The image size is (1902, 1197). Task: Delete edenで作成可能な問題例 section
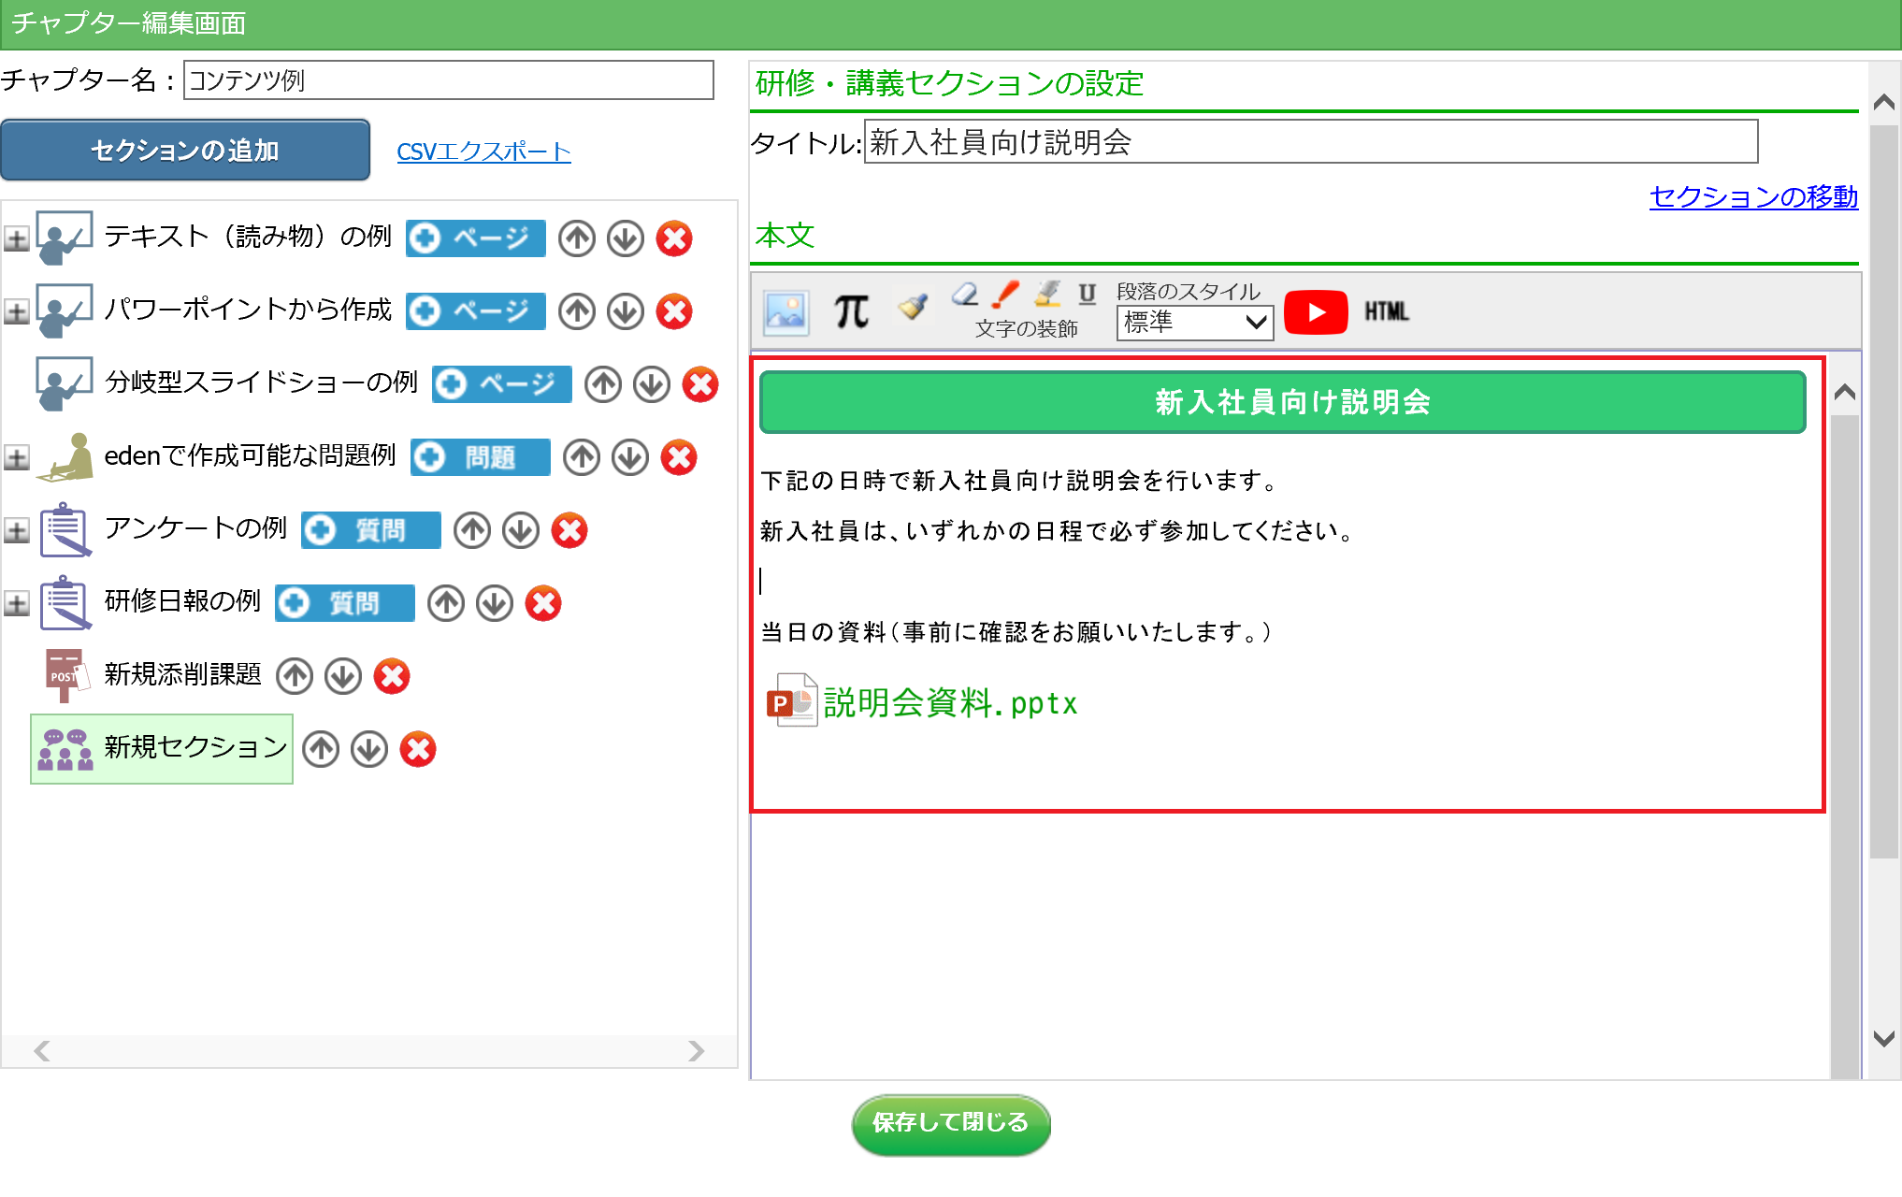[x=679, y=457]
